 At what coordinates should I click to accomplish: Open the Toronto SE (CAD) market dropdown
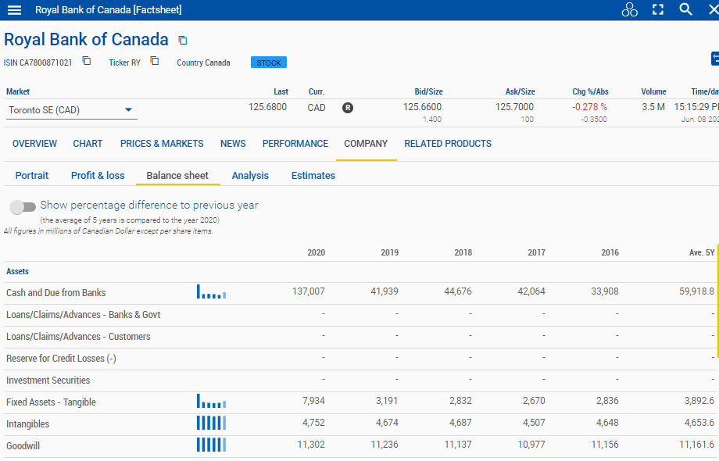coord(72,110)
